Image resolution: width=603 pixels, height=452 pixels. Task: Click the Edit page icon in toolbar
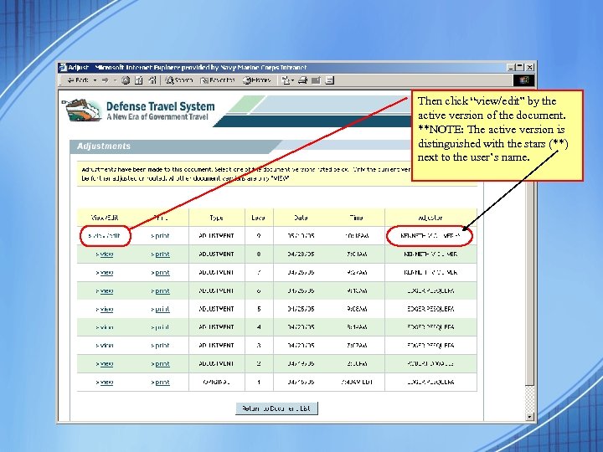pyautogui.click(x=316, y=80)
